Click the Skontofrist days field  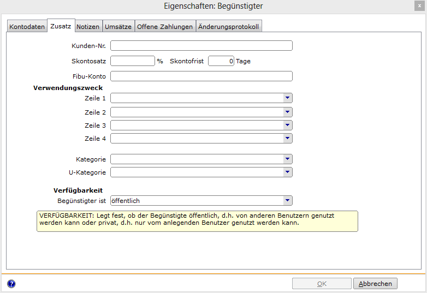[221, 61]
